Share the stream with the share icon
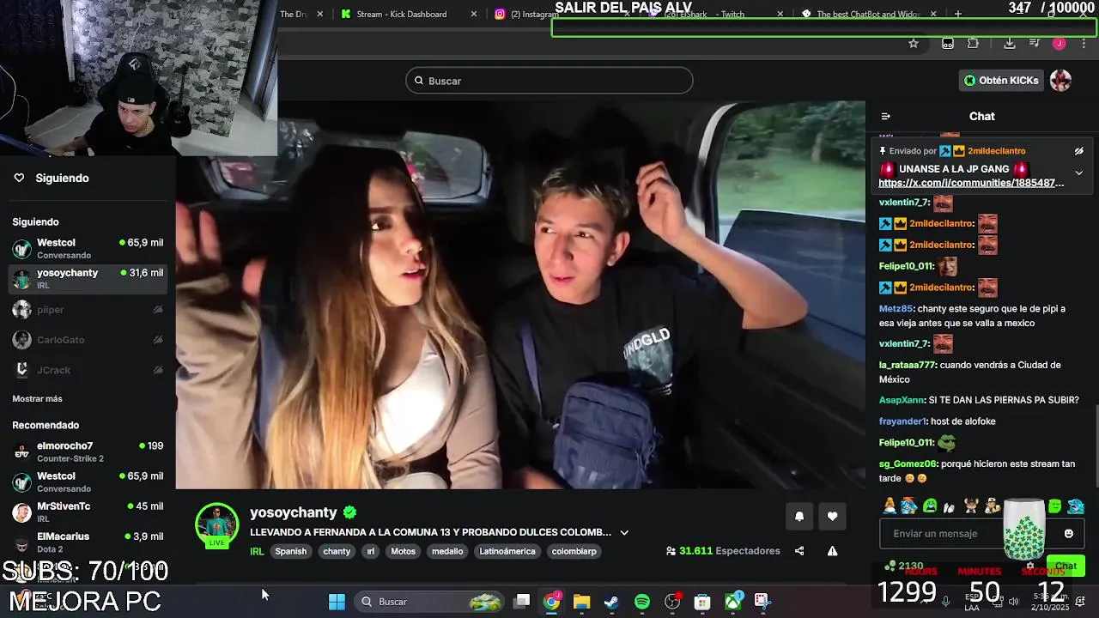 tap(799, 551)
